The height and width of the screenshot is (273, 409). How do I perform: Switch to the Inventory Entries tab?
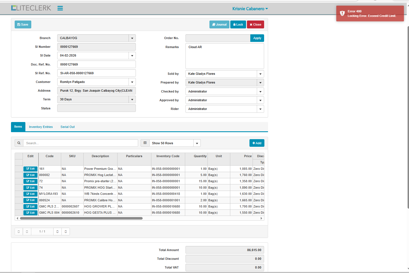pos(41,127)
